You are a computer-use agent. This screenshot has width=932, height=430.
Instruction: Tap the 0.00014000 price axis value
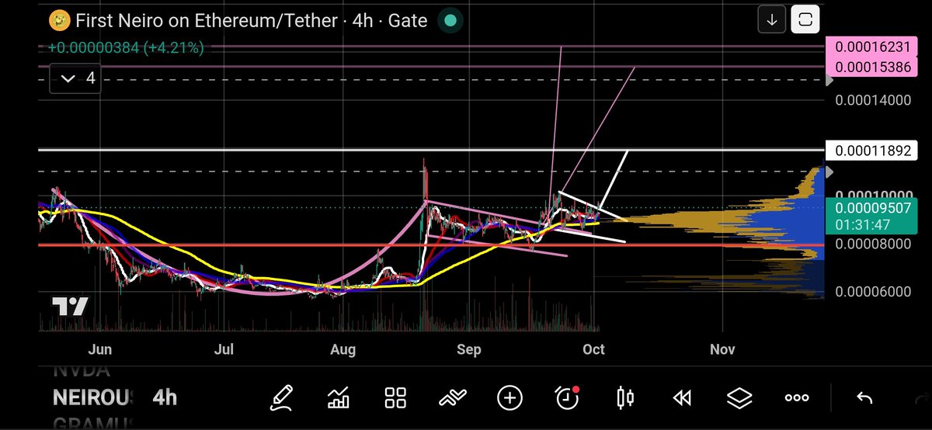[872, 100]
